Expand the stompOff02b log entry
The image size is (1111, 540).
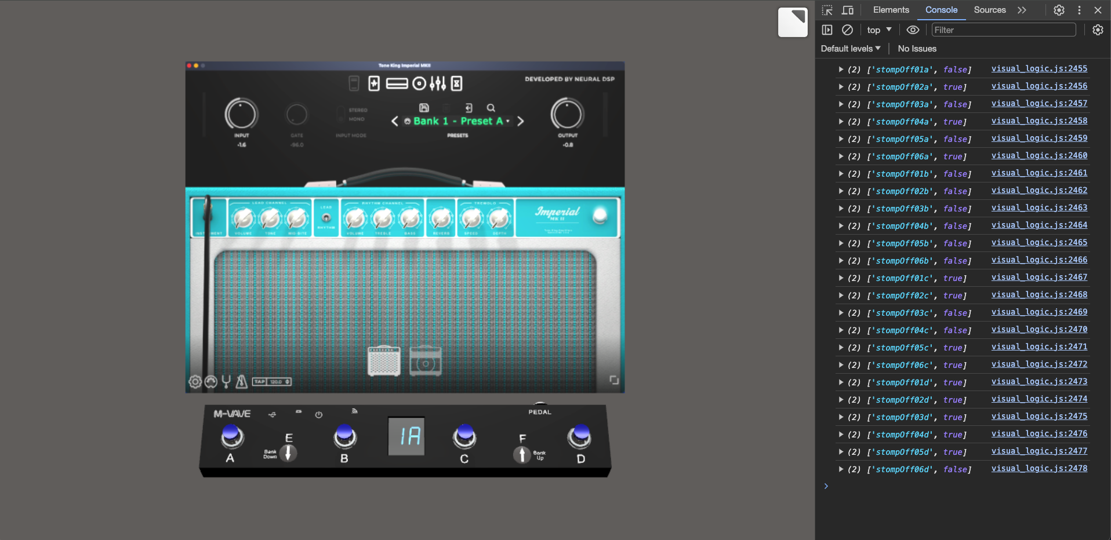pyautogui.click(x=840, y=191)
